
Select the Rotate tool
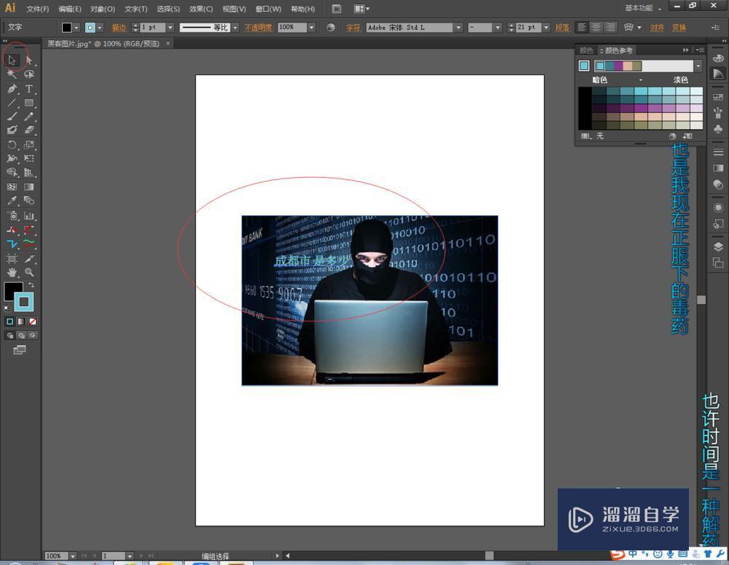pyautogui.click(x=12, y=144)
